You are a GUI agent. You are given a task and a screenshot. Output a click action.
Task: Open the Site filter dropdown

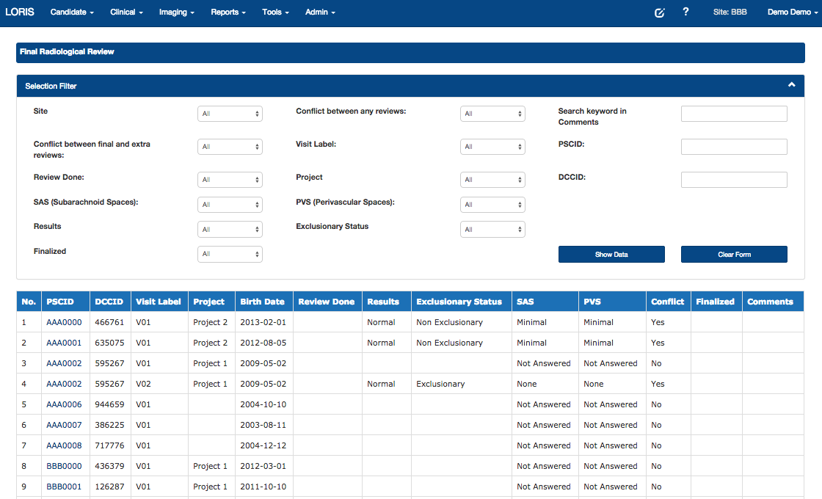coord(230,114)
